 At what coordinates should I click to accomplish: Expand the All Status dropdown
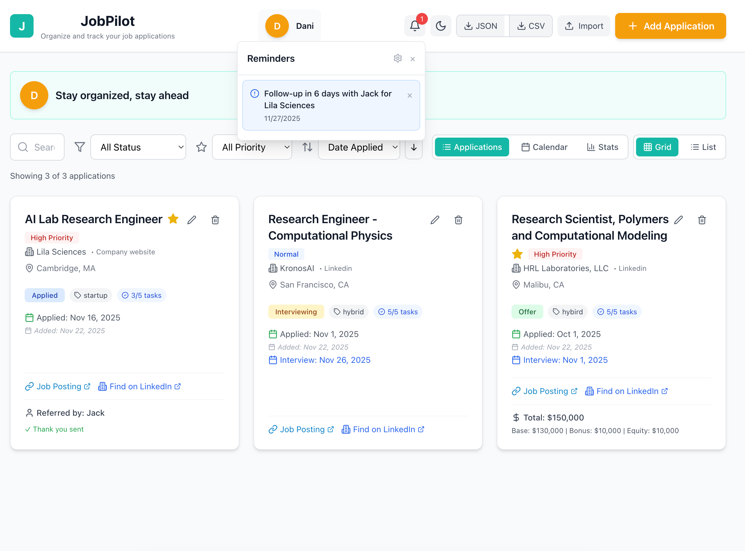pyautogui.click(x=138, y=147)
